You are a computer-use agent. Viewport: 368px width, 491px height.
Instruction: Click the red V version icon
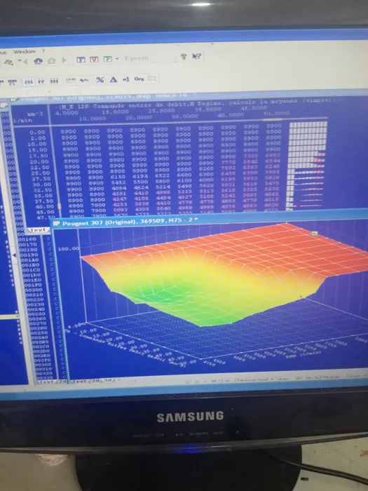pos(94,59)
